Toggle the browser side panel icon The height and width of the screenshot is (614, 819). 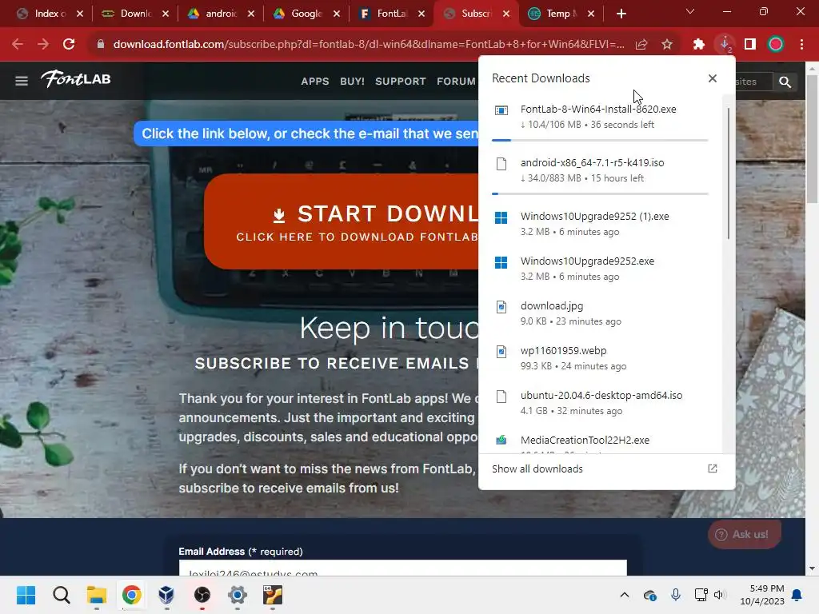[x=750, y=45]
